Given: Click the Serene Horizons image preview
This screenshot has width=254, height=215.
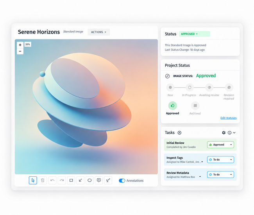Looking at the screenshot, I should coord(86,107).
